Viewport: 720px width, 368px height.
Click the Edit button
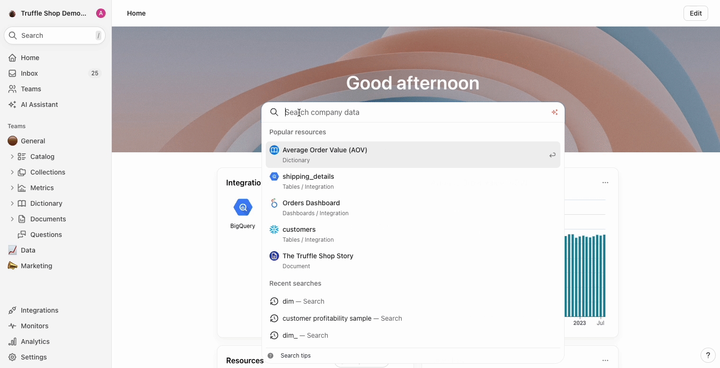click(695, 13)
